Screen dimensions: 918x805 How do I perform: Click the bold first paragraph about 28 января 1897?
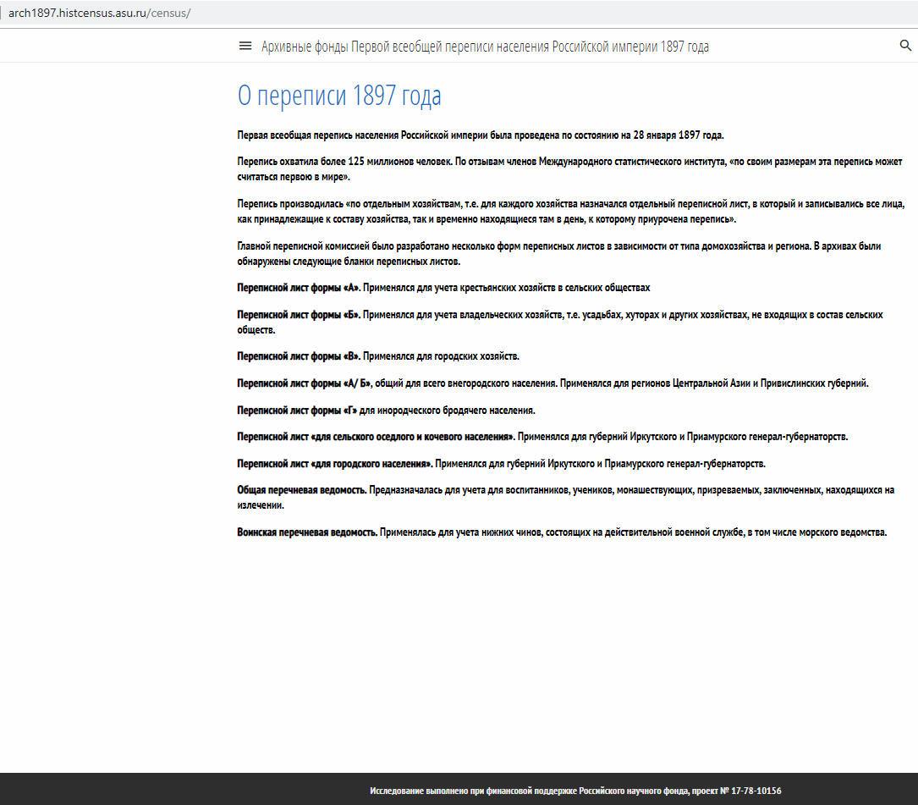pos(480,135)
